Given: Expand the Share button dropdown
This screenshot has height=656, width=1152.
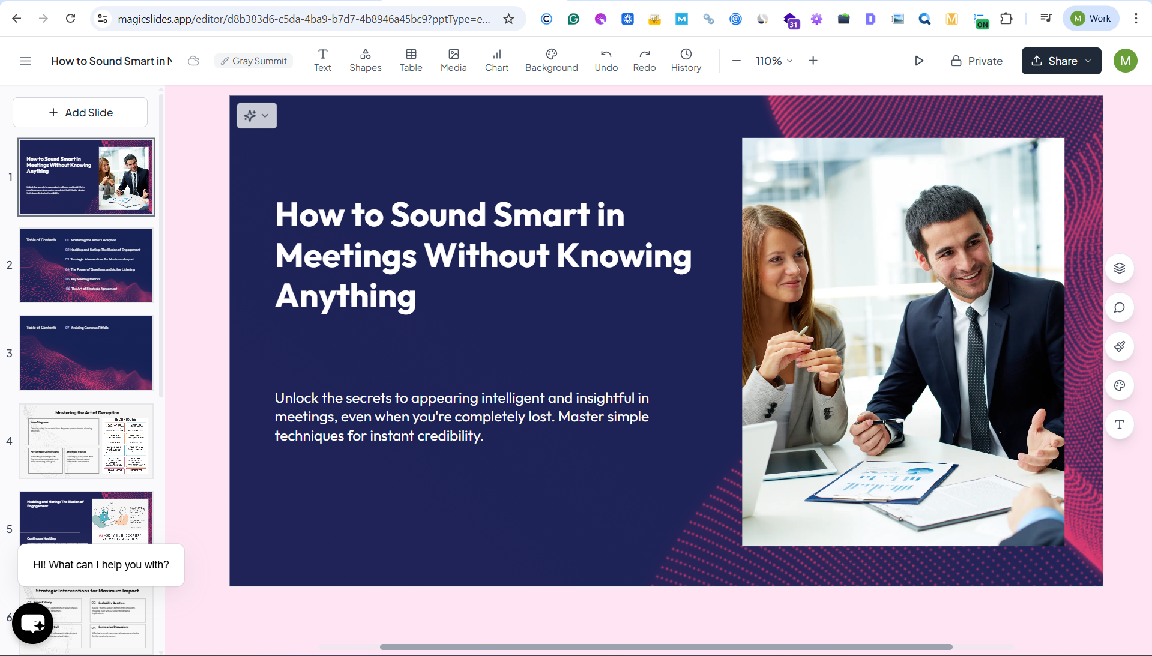Looking at the screenshot, I should [x=1088, y=61].
